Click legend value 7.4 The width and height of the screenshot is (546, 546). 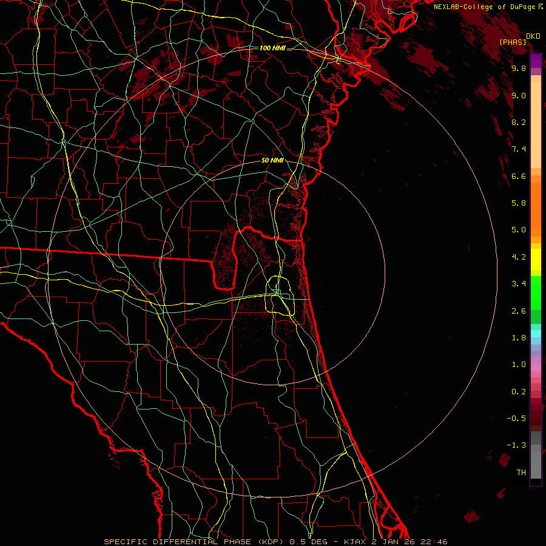(519, 149)
